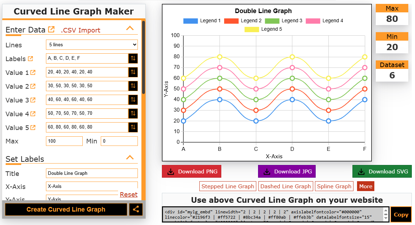Click the Dashed Line Graph link
The image size is (415, 225).
click(x=286, y=186)
